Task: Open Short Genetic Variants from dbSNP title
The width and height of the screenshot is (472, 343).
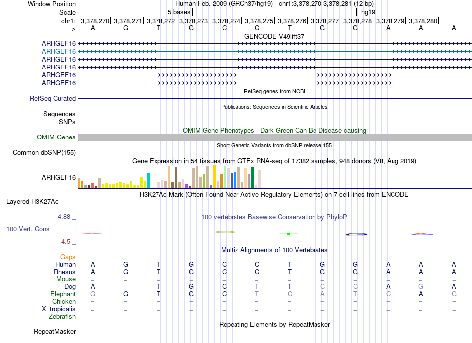Action: pos(274,145)
